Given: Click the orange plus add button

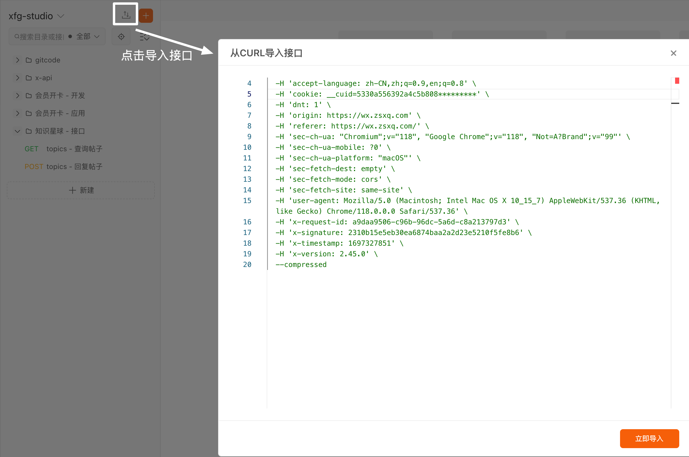Looking at the screenshot, I should pyautogui.click(x=146, y=16).
